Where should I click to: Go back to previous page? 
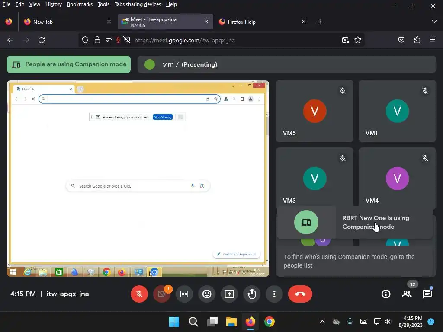click(x=10, y=40)
